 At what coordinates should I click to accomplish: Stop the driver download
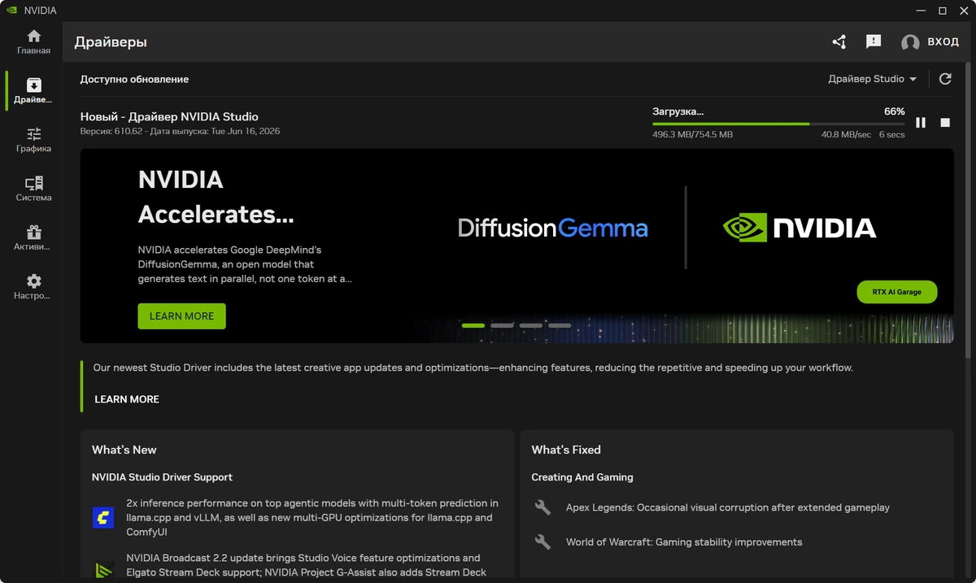[x=945, y=123]
